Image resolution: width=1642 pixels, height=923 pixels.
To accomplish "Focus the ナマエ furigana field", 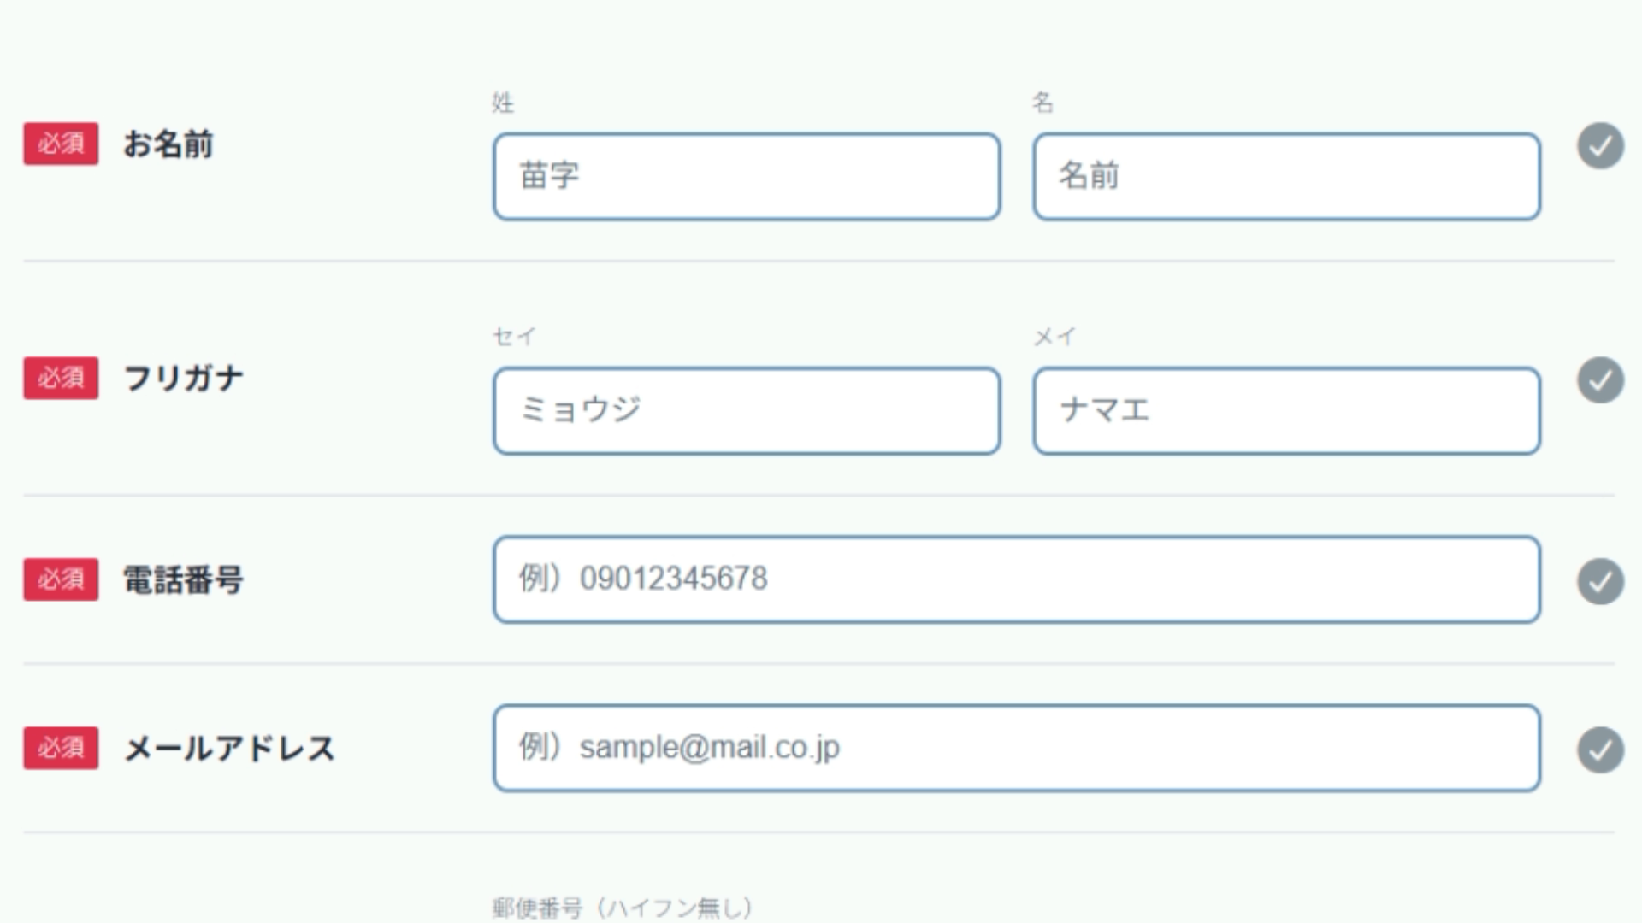I will tap(1286, 410).
